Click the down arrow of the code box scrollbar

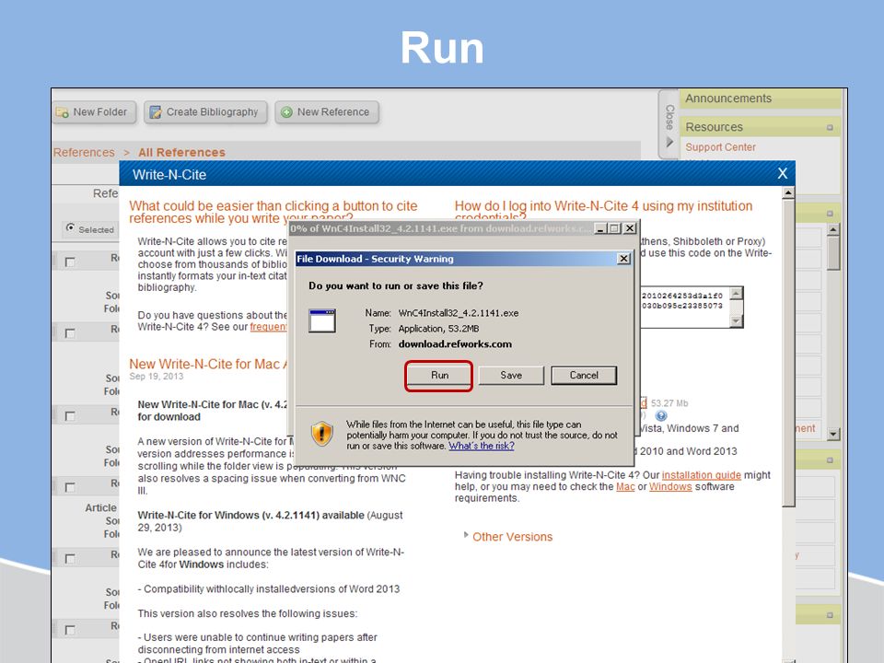(x=737, y=320)
